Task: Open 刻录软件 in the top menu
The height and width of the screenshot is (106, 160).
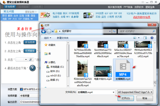Action: point(139,7)
